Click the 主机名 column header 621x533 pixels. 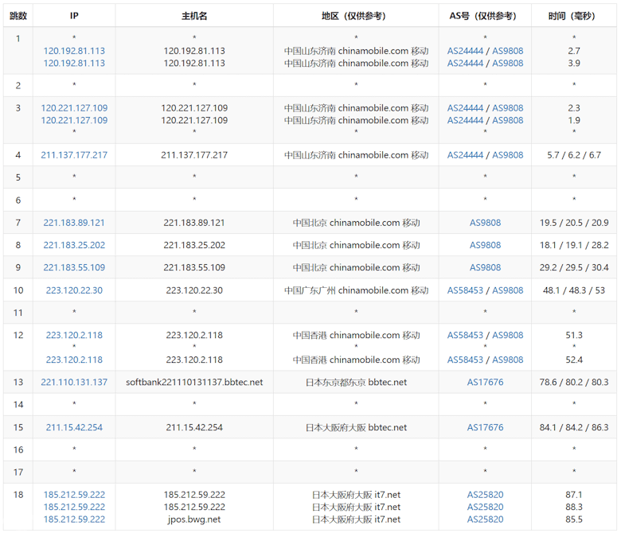194,15
